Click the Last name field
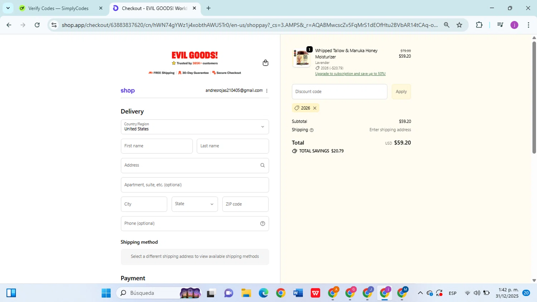The height and width of the screenshot is (302, 537). pos(233,146)
